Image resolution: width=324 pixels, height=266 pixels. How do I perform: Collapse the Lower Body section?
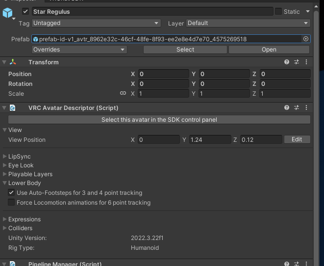[x=4, y=183]
